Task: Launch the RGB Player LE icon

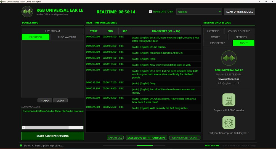Action: click(229, 123)
